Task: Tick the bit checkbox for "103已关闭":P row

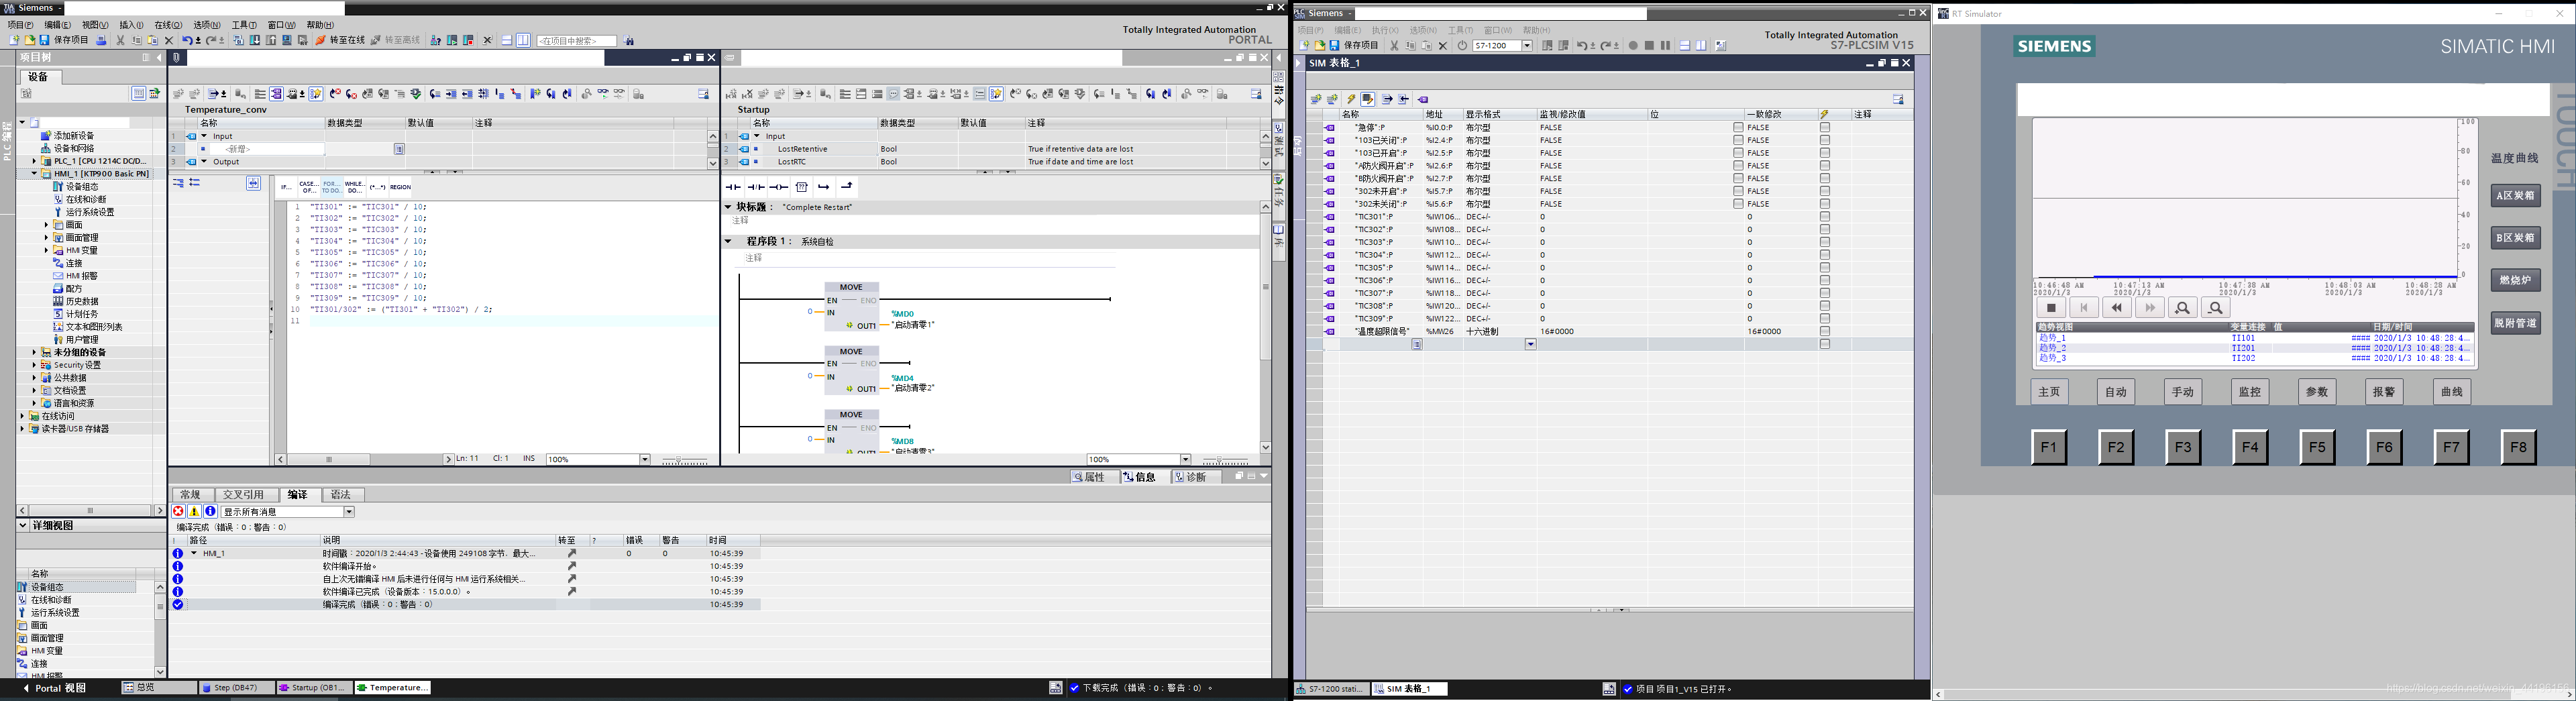Action: [x=1738, y=140]
